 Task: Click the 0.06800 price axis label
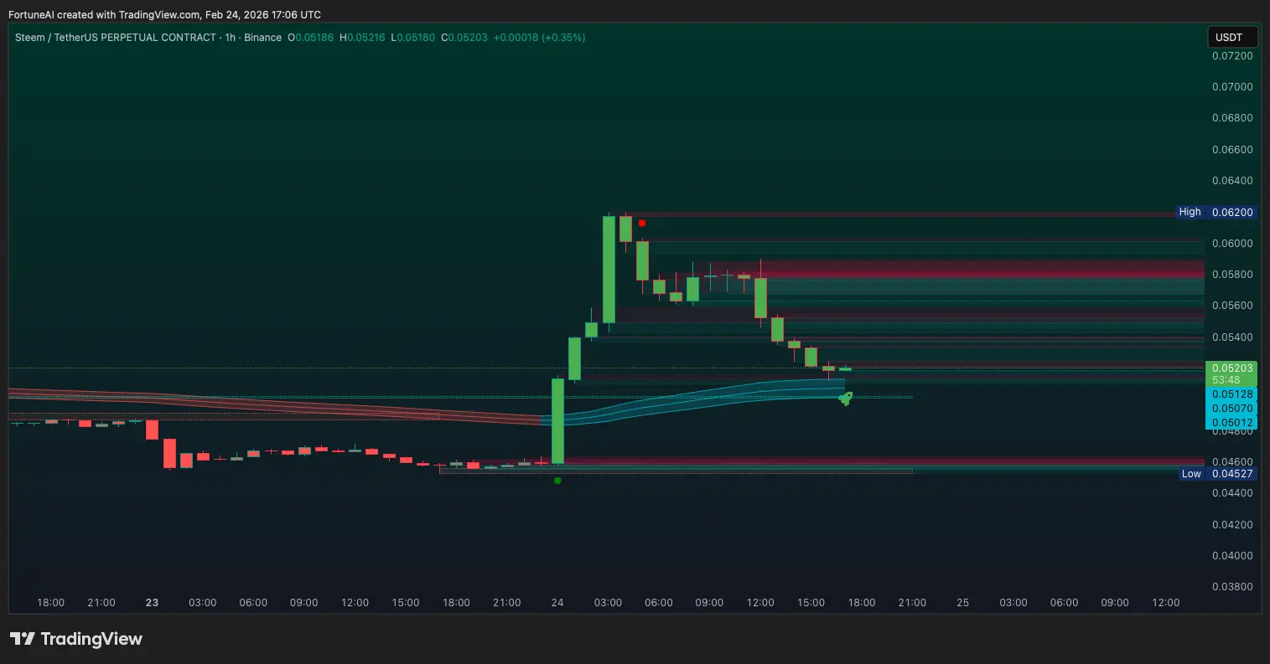coord(1232,118)
